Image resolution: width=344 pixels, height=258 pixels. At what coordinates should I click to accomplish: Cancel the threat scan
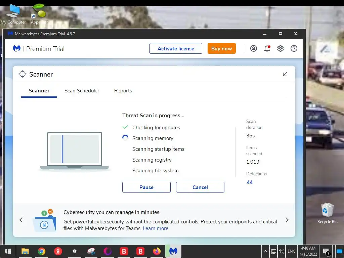tap(200, 187)
